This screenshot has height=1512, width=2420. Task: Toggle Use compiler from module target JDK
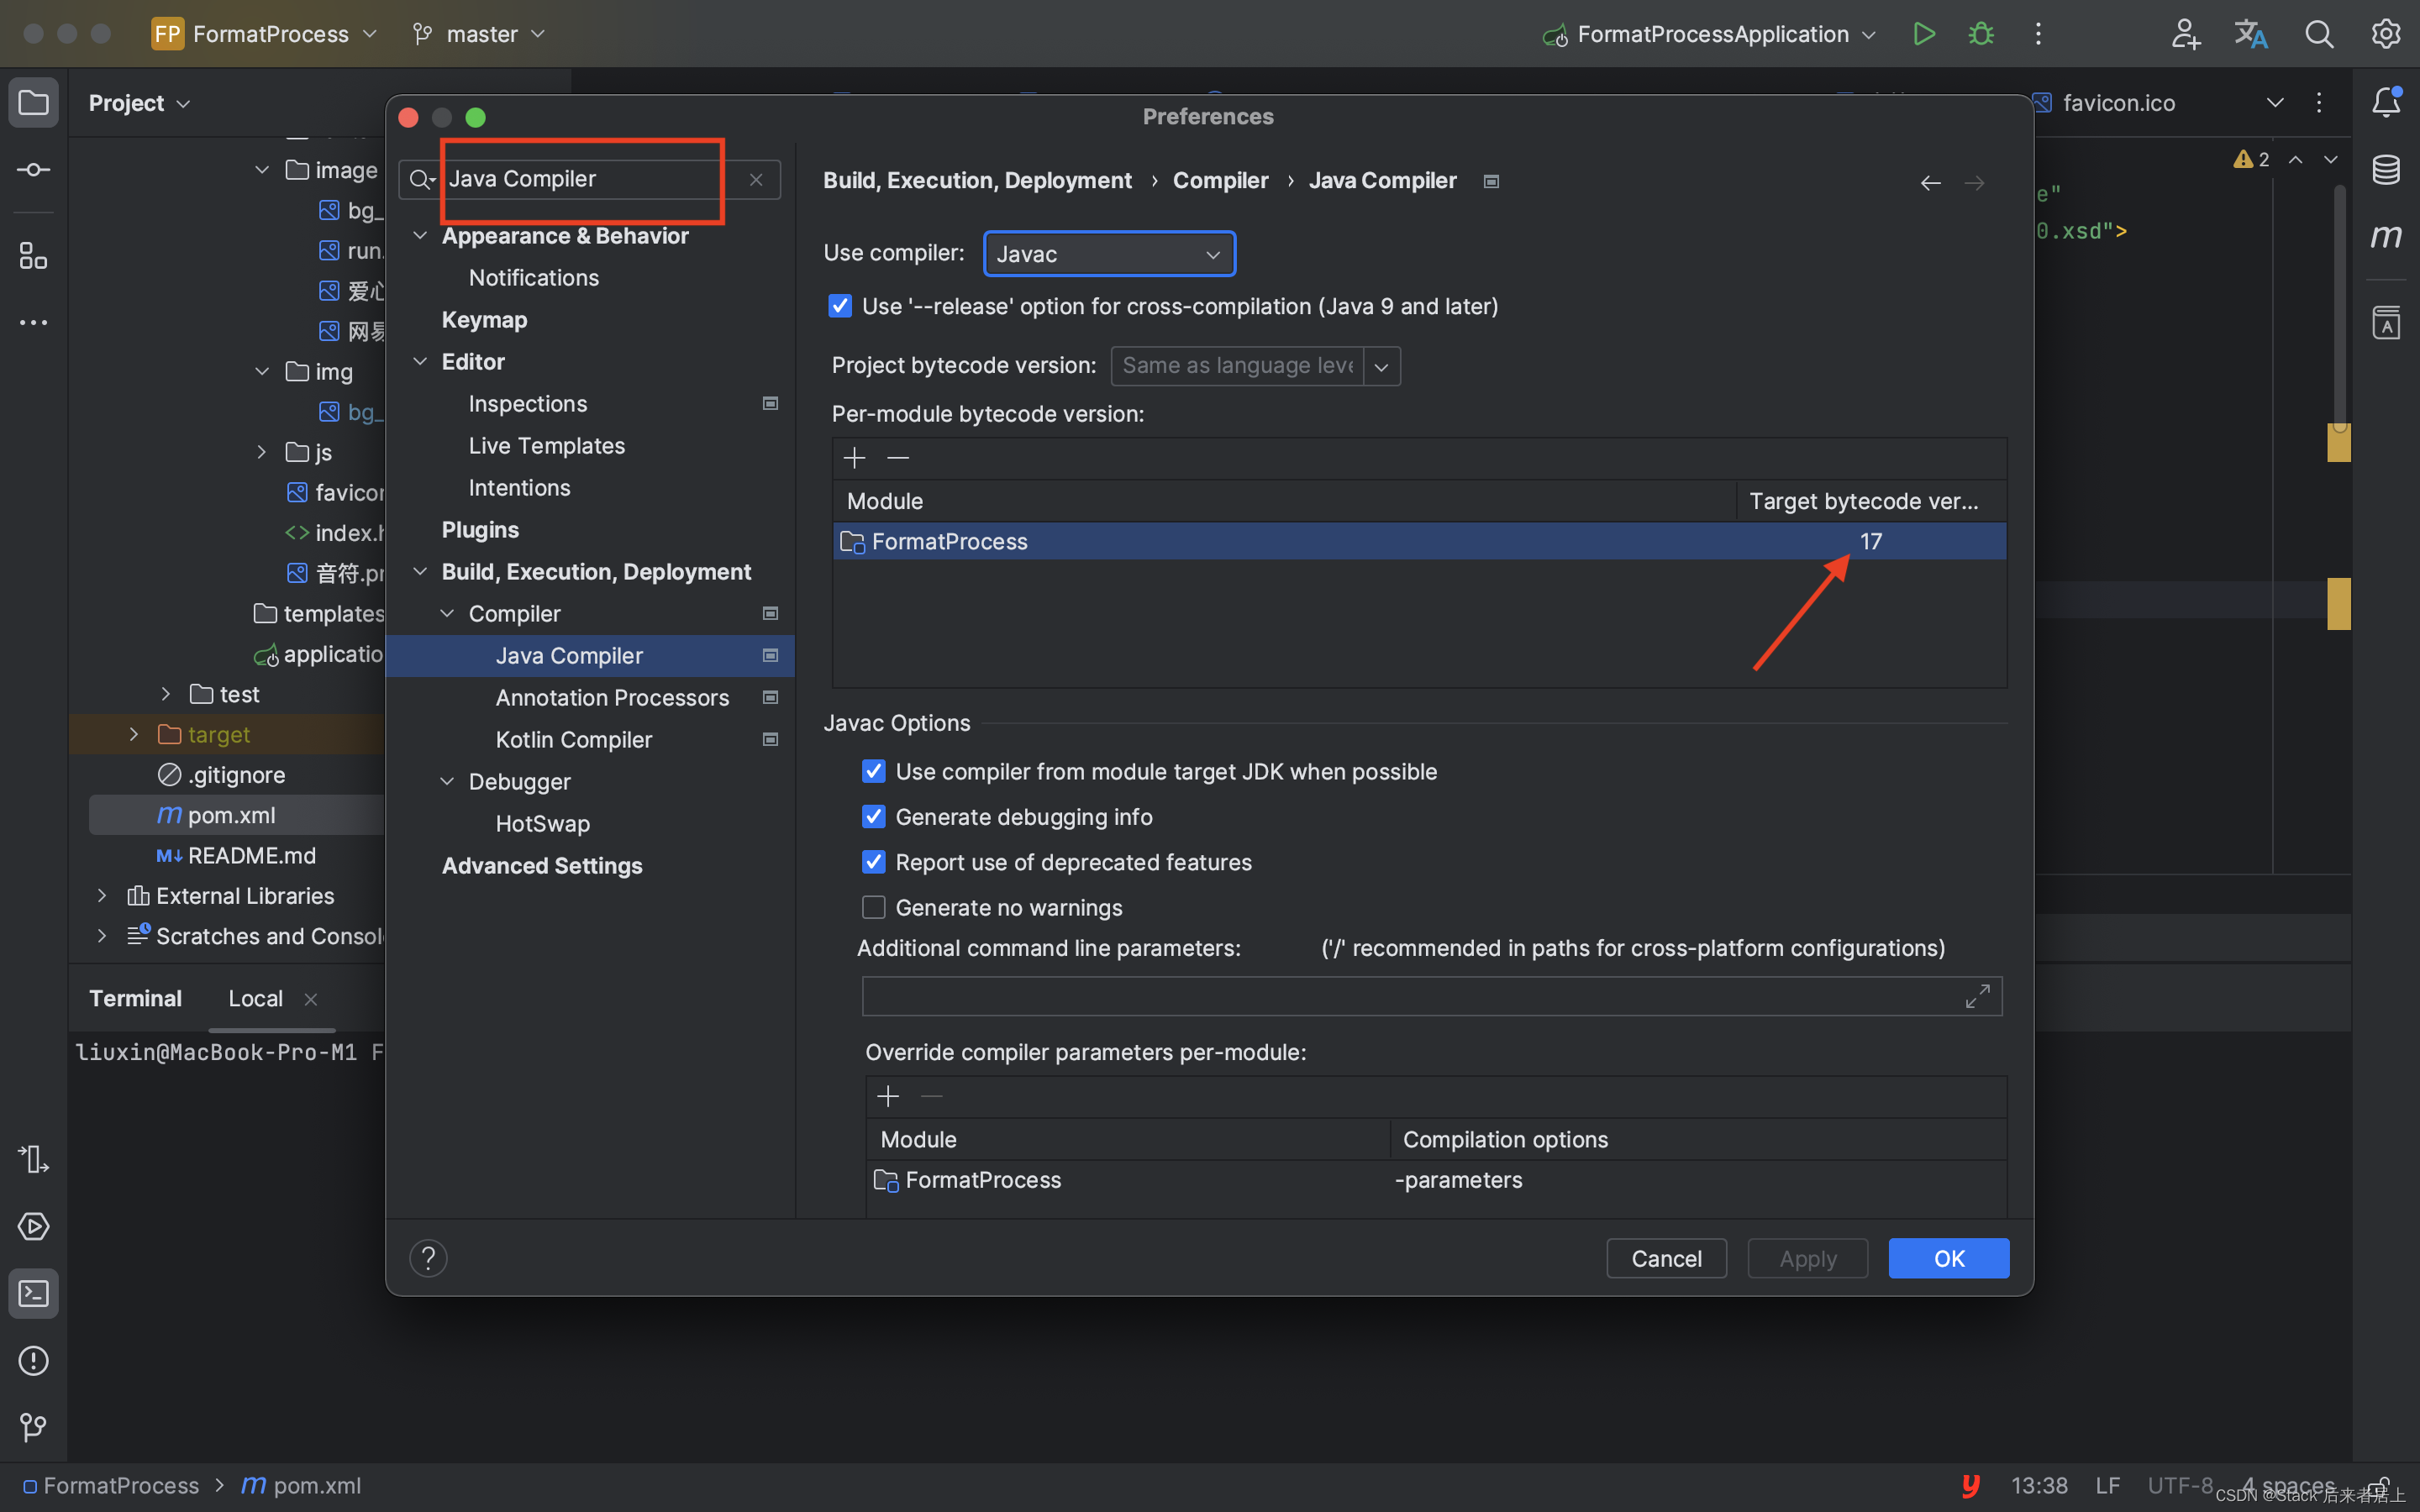pos(873,770)
